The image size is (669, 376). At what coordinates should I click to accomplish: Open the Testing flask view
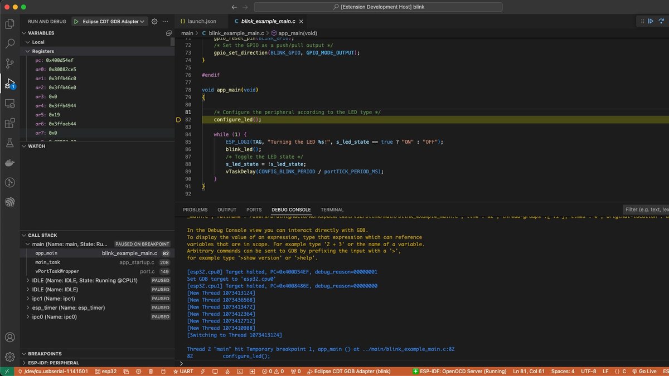click(x=9, y=143)
